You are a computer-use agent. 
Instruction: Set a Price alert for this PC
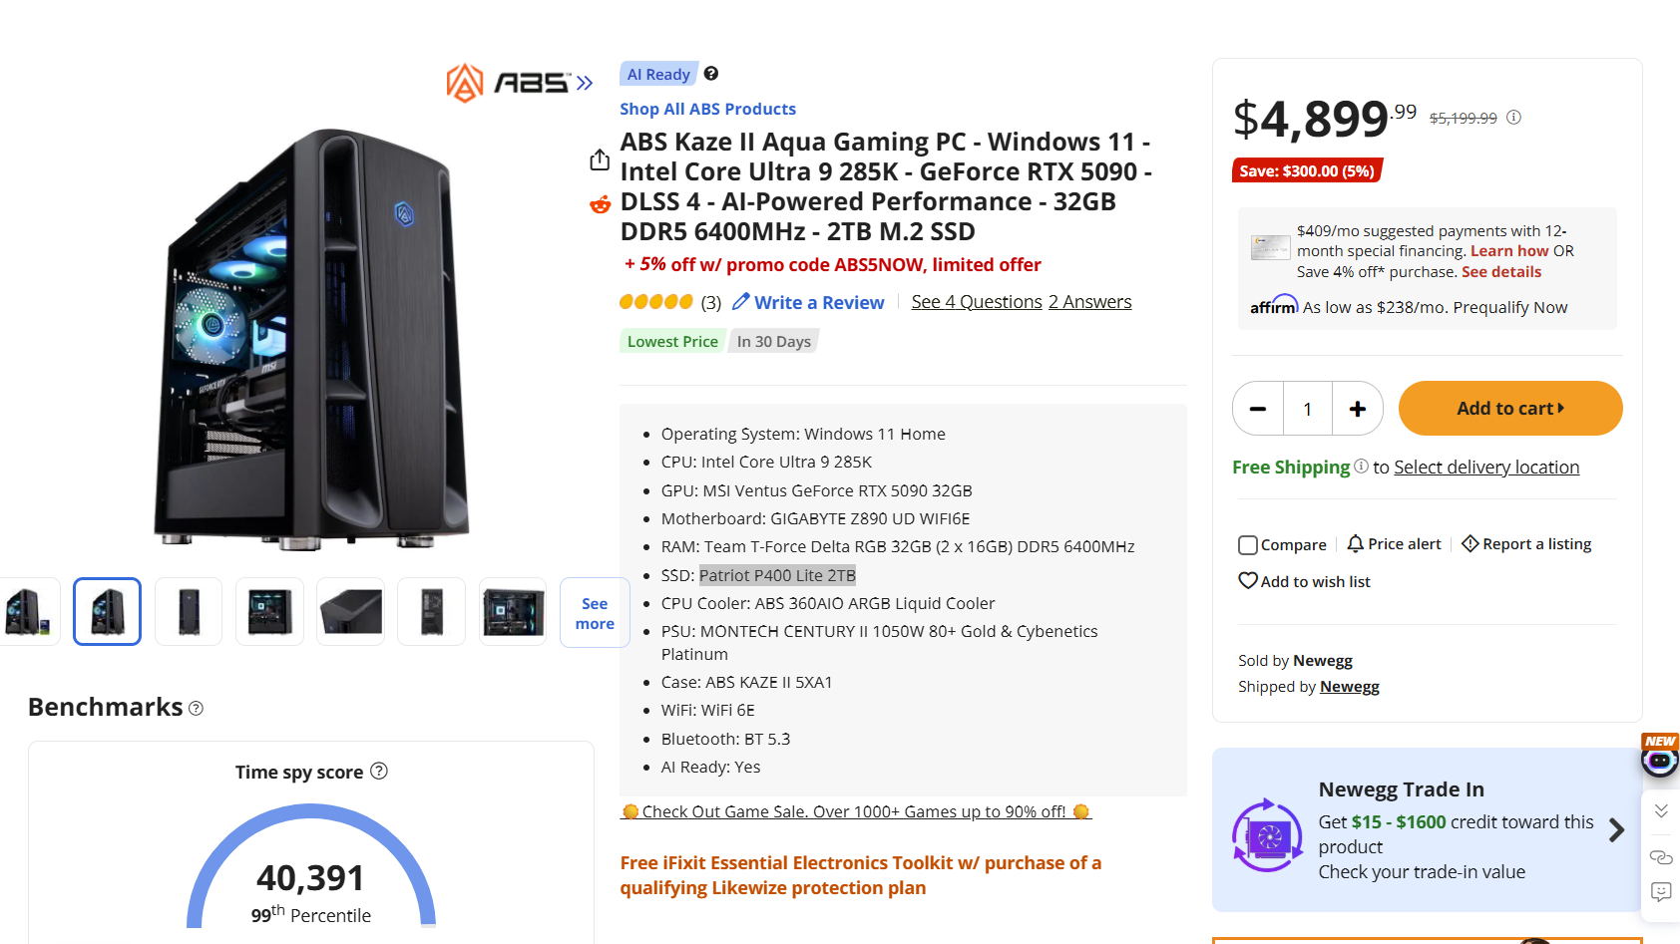1394,543
